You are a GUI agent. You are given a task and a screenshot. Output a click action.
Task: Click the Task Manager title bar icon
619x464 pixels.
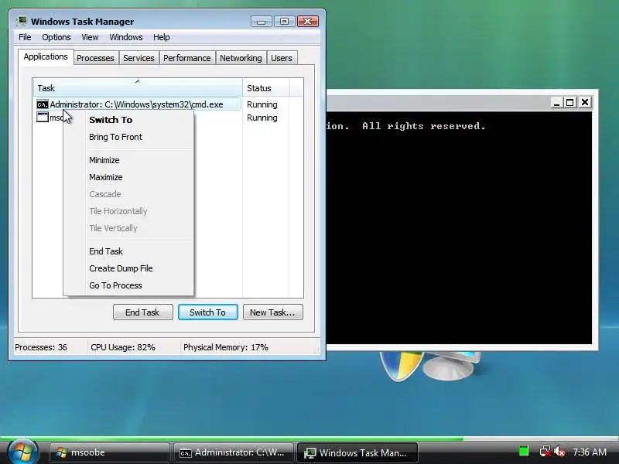click(x=22, y=21)
